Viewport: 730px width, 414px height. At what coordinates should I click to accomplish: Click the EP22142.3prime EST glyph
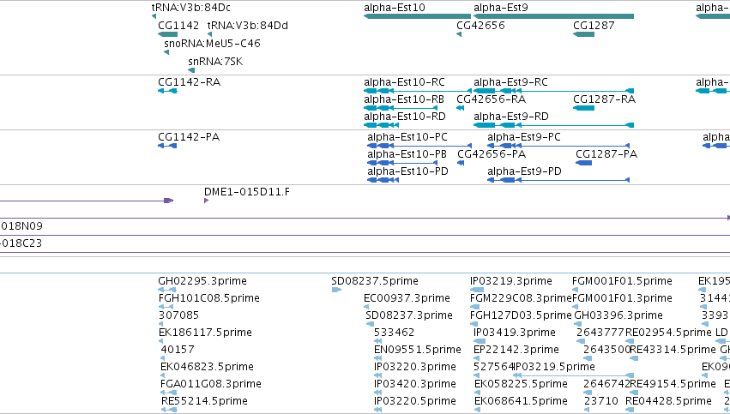coord(477,358)
